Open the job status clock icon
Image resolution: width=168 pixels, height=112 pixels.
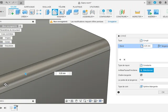tap(160, 3)
